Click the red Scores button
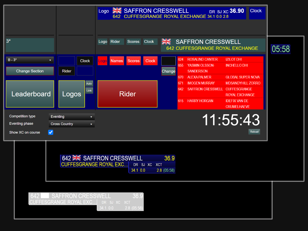The width and height of the screenshot is (308, 231). 133,61
